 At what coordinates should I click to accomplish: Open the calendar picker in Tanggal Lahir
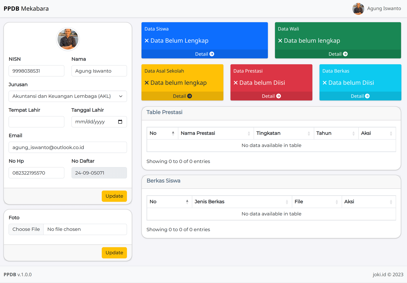click(120, 122)
